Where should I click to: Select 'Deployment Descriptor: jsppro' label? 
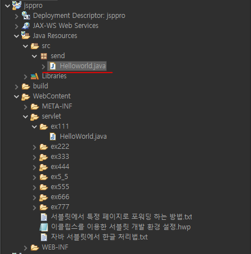pyautogui.click(x=79, y=16)
